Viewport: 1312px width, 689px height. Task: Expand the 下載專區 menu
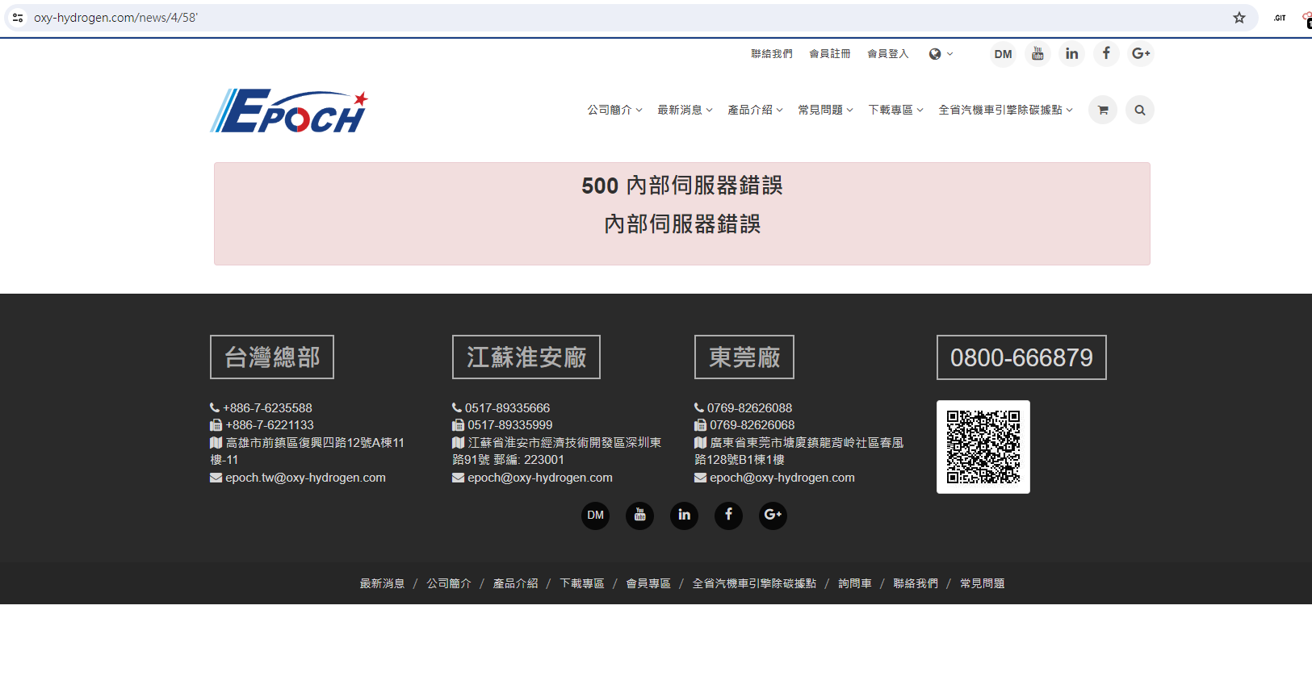(x=895, y=110)
